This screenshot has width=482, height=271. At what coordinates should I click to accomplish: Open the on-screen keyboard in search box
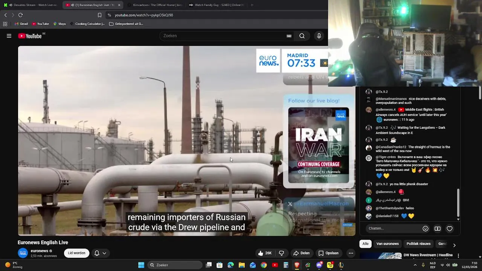tap(289, 36)
